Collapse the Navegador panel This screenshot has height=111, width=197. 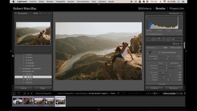(16, 13)
